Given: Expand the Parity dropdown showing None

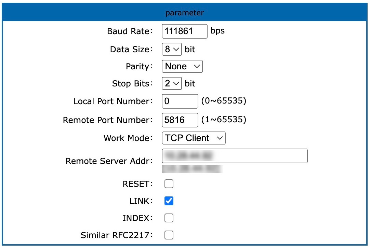Looking at the screenshot, I should pos(182,66).
